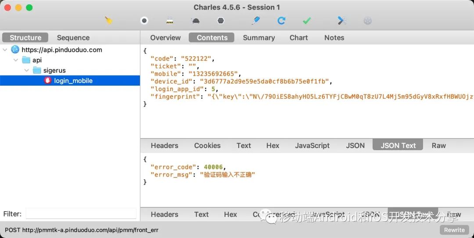Select the login_mobile tree row
Image resolution: width=474 pixels, height=238 pixels.
coord(70,80)
